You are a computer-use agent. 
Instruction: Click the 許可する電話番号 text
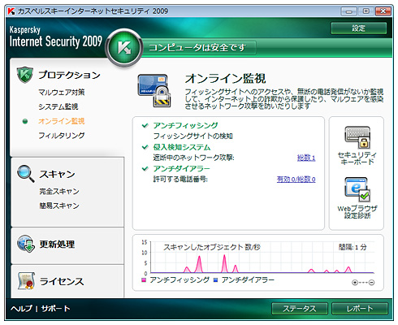pyautogui.click(x=180, y=180)
